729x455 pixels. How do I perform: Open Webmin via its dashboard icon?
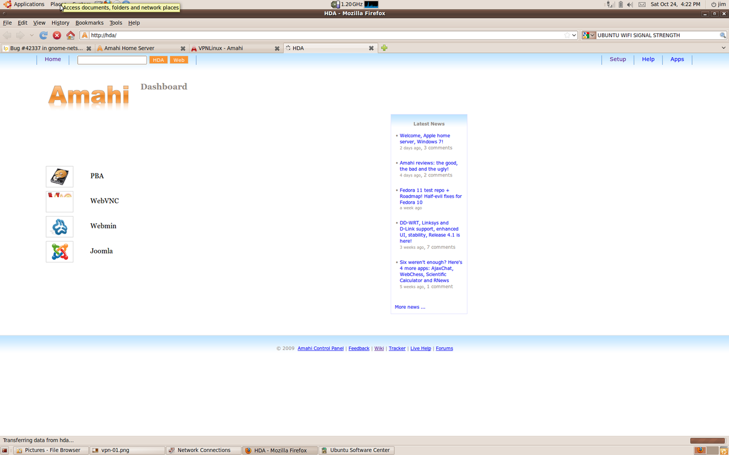coord(59,226)
